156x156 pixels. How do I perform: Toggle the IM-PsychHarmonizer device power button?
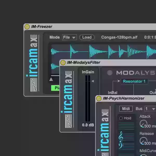[x=99, y=99]
